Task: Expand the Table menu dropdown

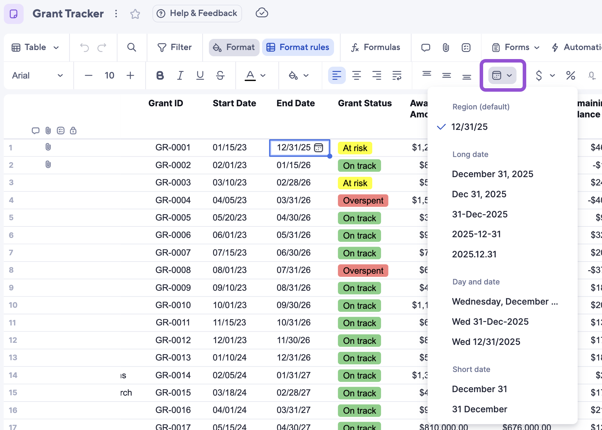Action: pyautogui.click(x=36, y=47)
